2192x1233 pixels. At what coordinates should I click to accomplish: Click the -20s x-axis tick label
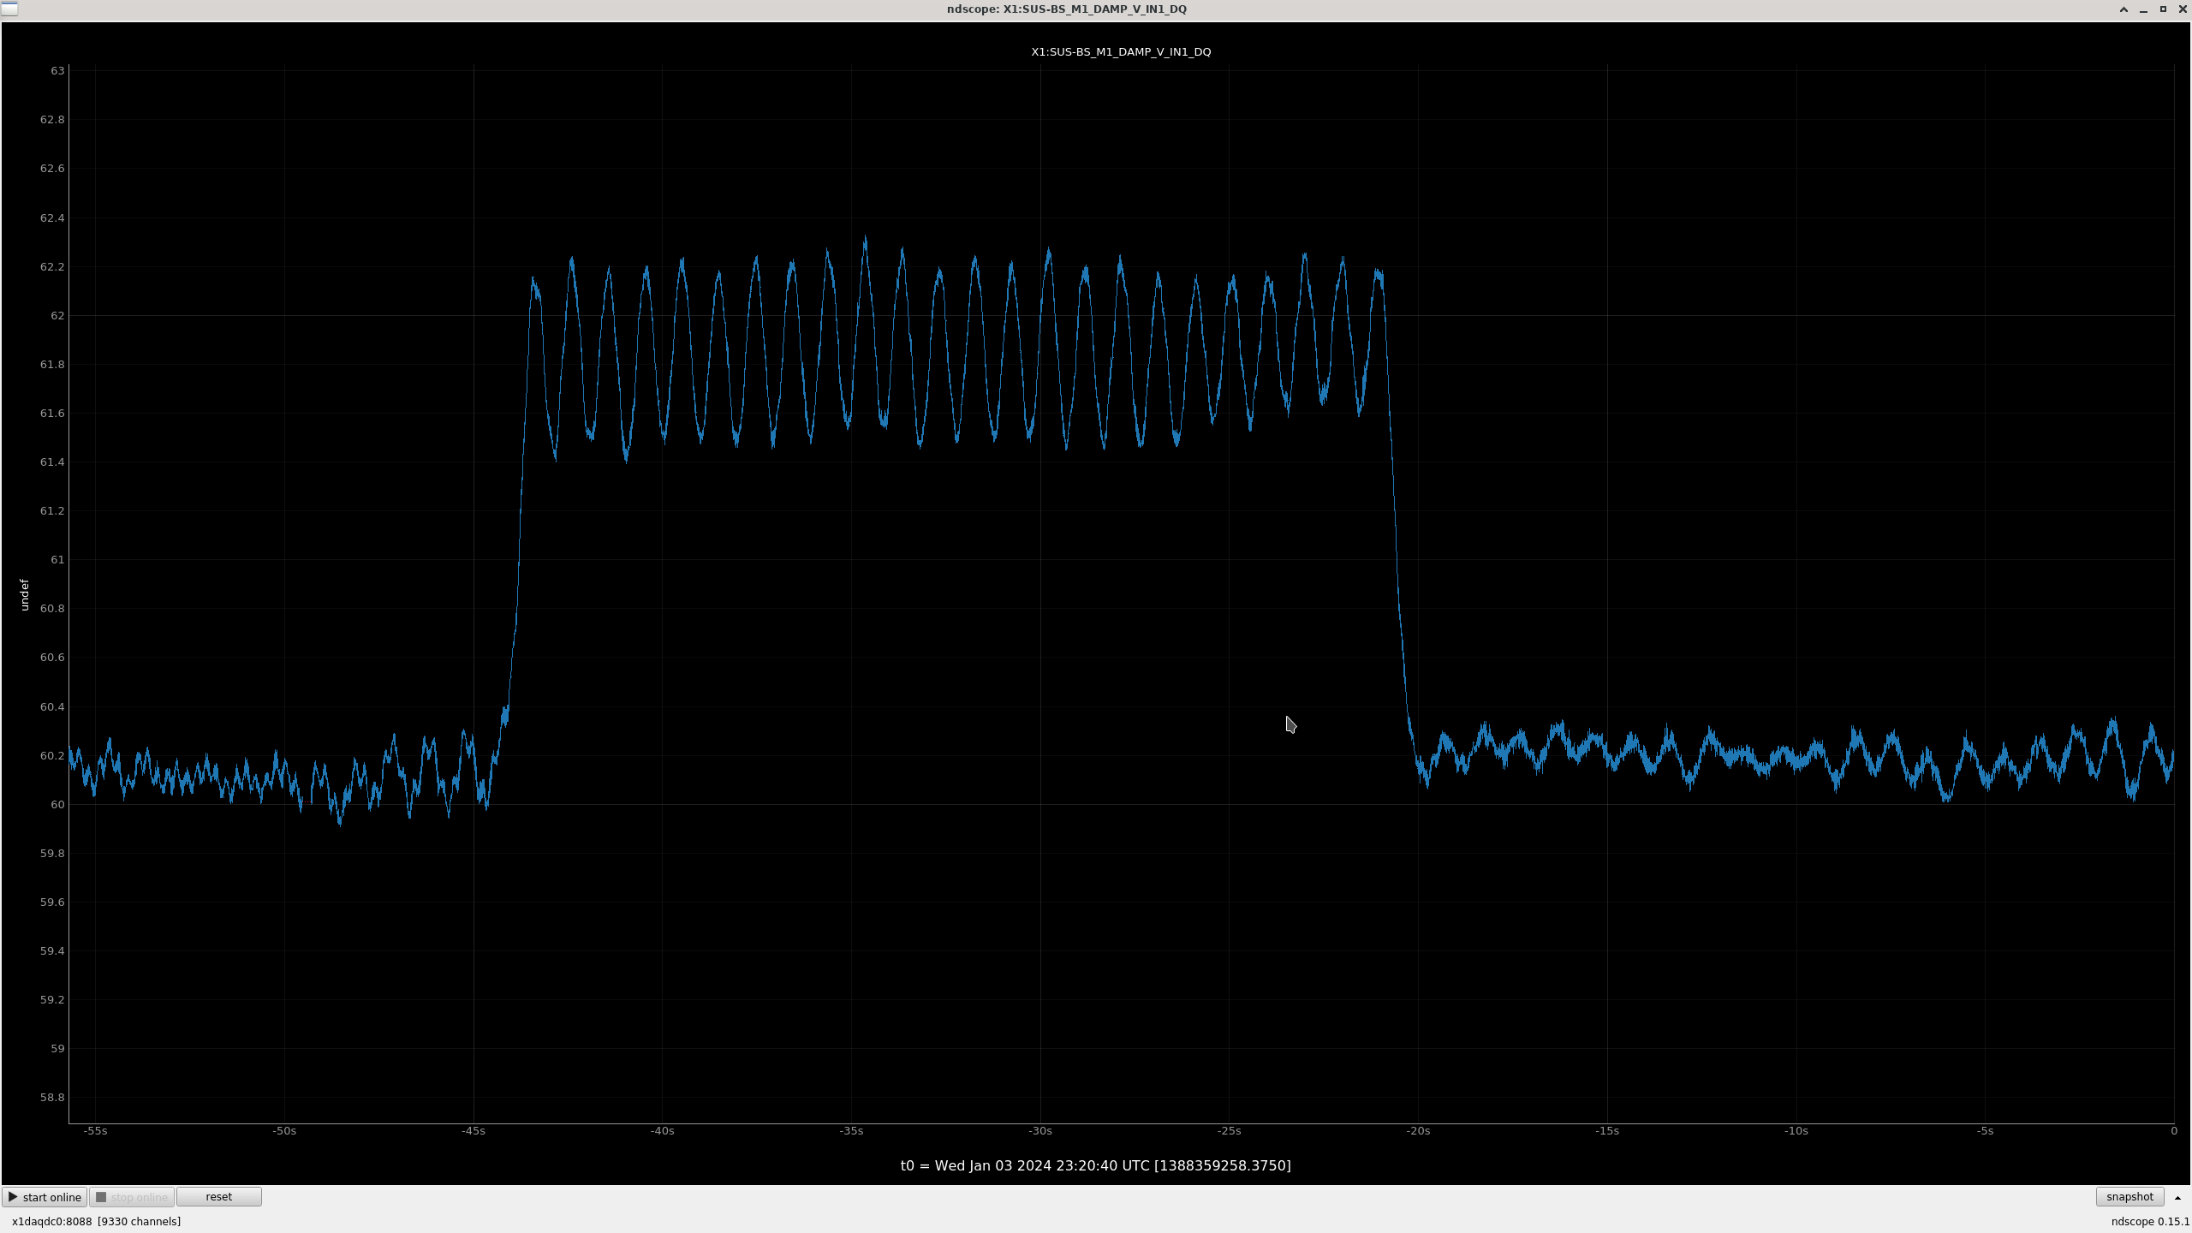pyautogui.click(x=1418, y=1131)
